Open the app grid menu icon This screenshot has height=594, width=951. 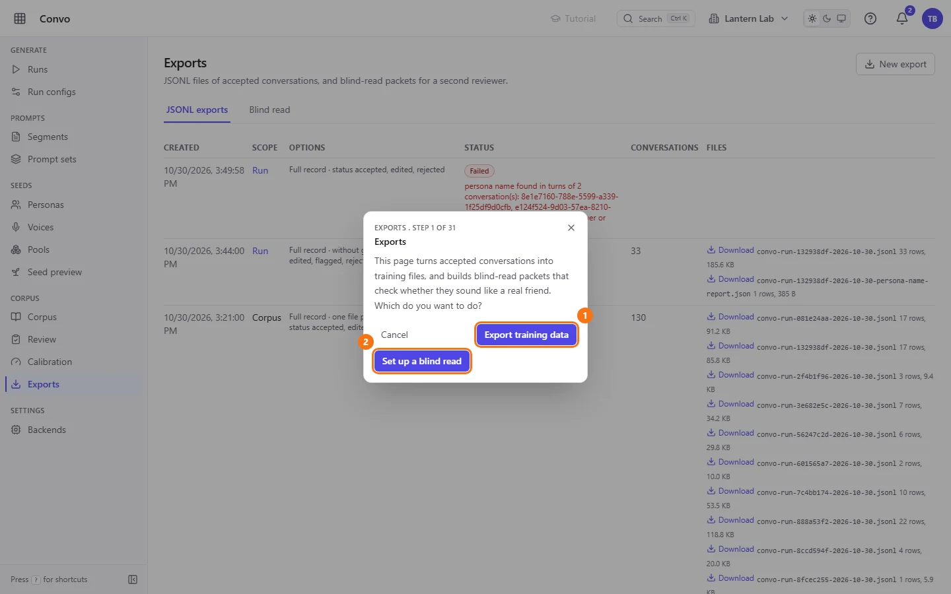(20, 18)
